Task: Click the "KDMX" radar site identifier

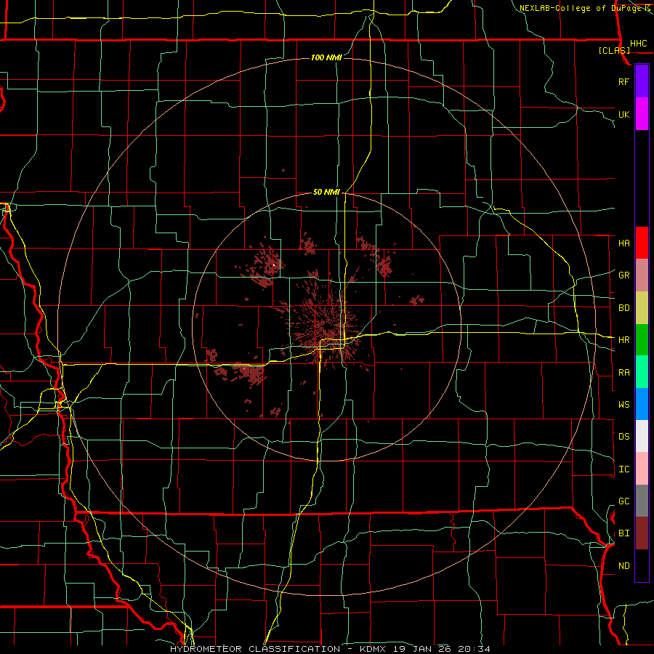Action: coord(372,649)
